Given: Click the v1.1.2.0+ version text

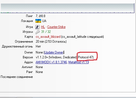Looking at the screenshot, I should tap(42, 57).
